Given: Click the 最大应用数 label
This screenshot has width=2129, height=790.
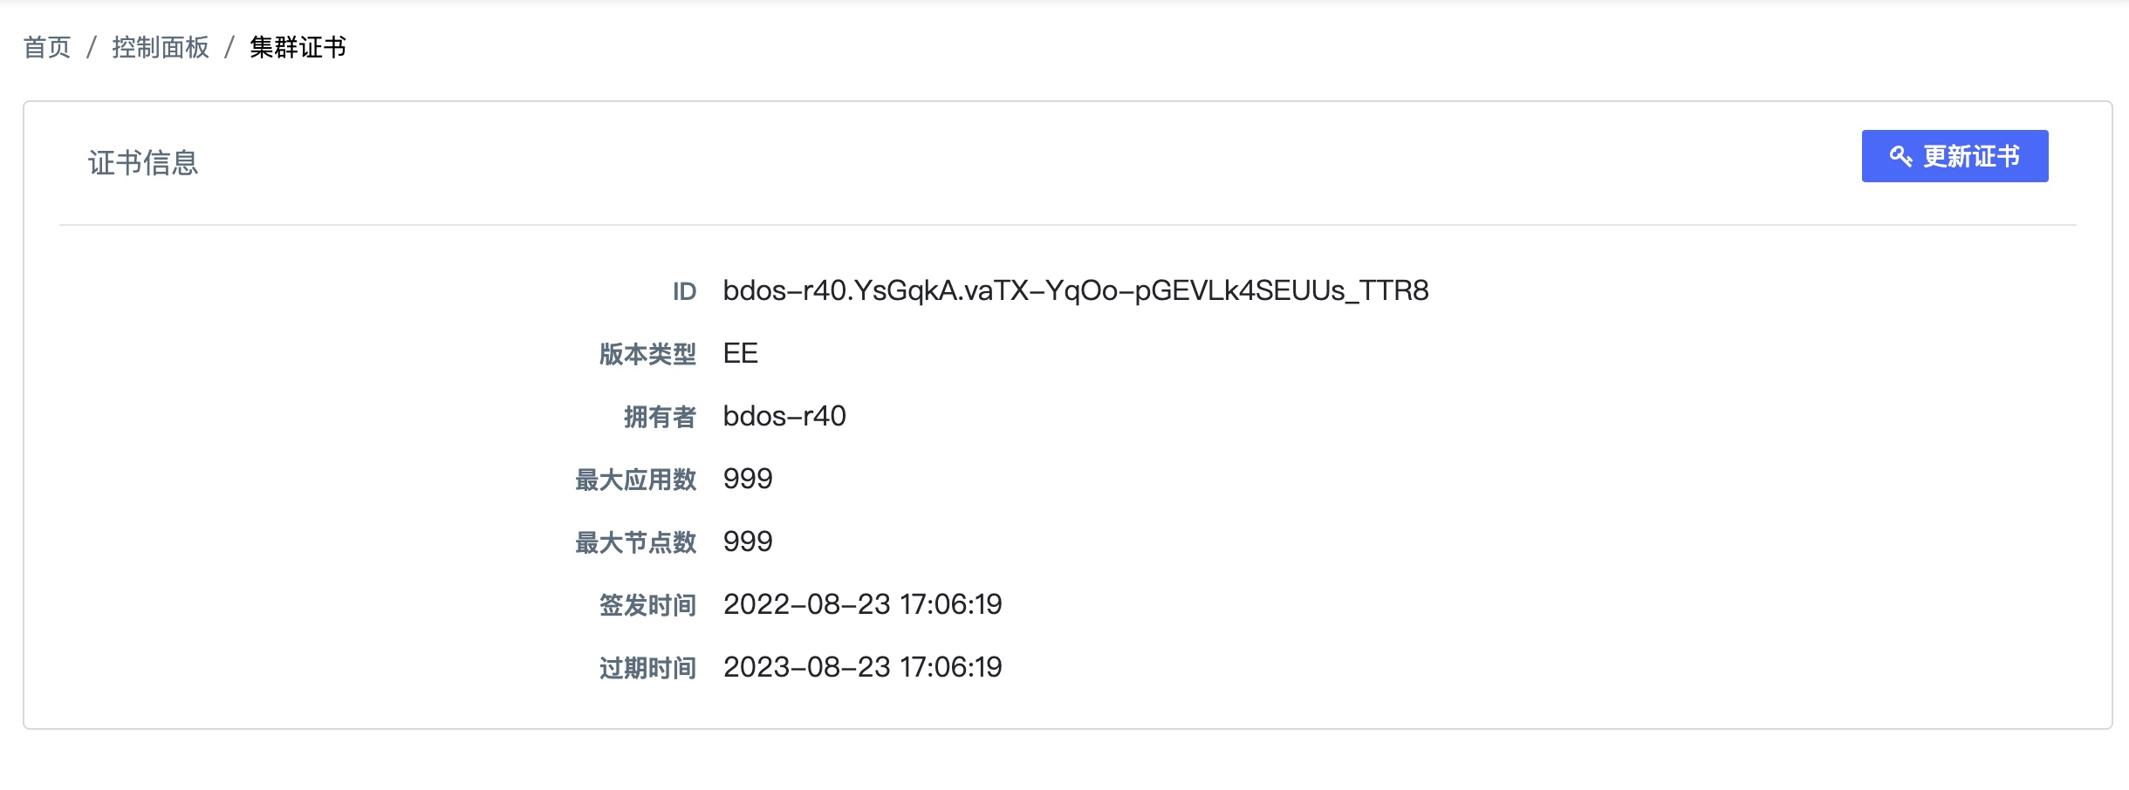Looking at the screenshot, I should pyautogui.click(x=635, y=480).
